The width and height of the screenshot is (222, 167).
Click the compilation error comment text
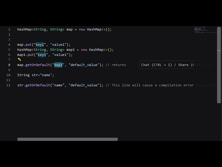150,85
